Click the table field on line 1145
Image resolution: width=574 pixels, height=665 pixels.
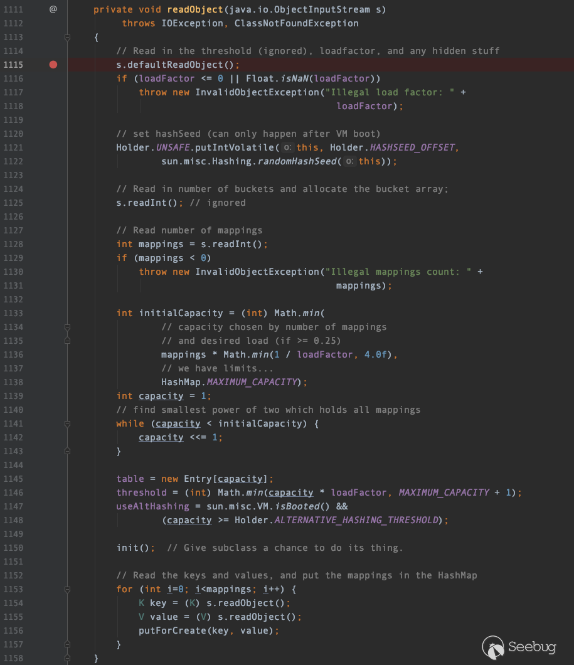pyautogui.click(x=130, y=479)
